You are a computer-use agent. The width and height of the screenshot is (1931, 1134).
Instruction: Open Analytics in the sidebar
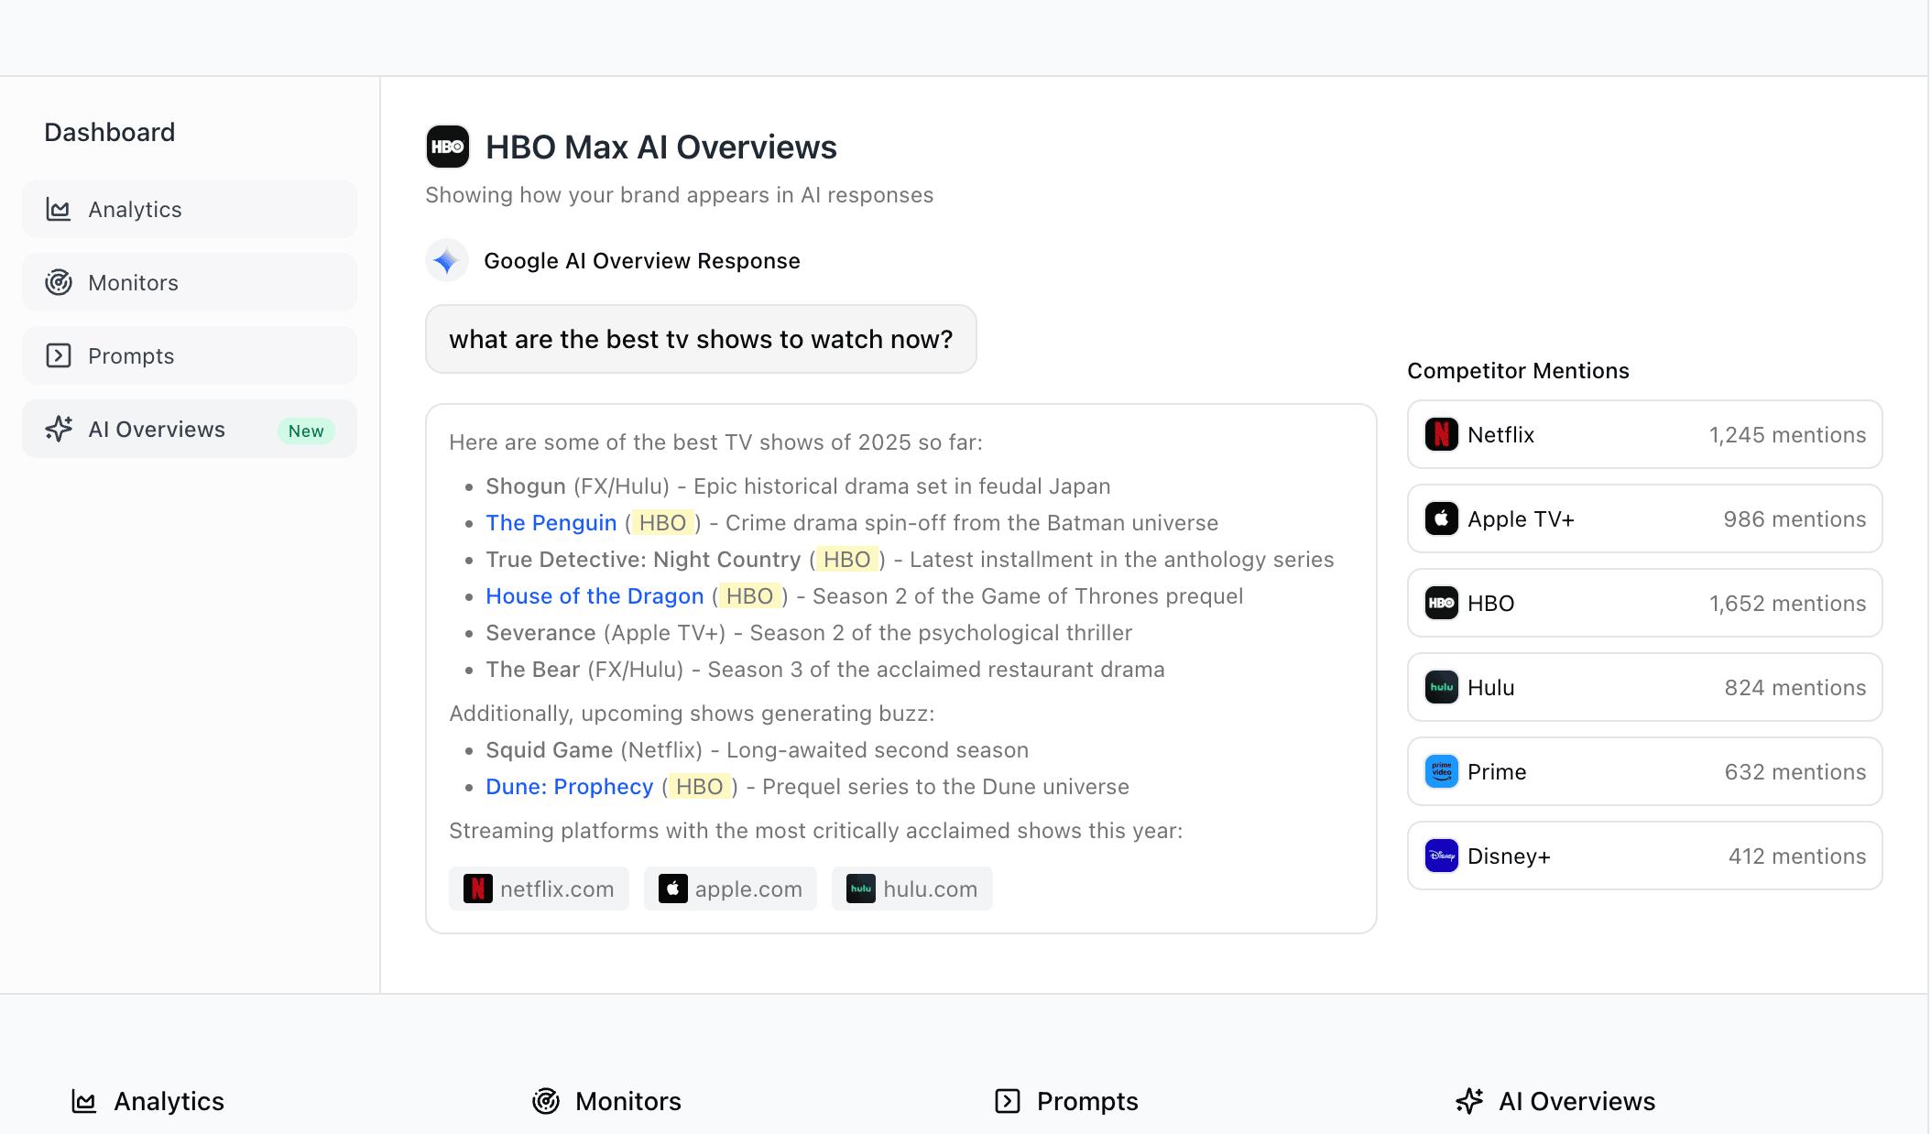[x=190, y=210]
